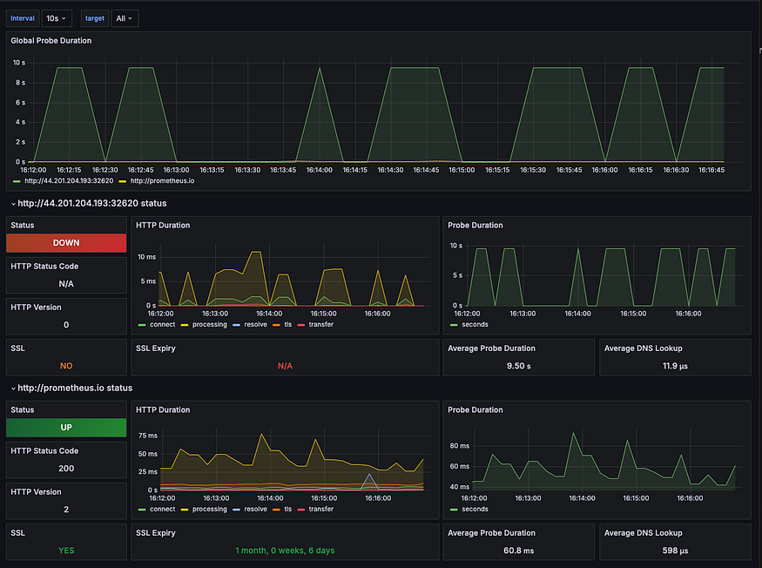Click the Interval variable label
The height and width of the screenshot is (568, 762).
[x=23, y=18]
